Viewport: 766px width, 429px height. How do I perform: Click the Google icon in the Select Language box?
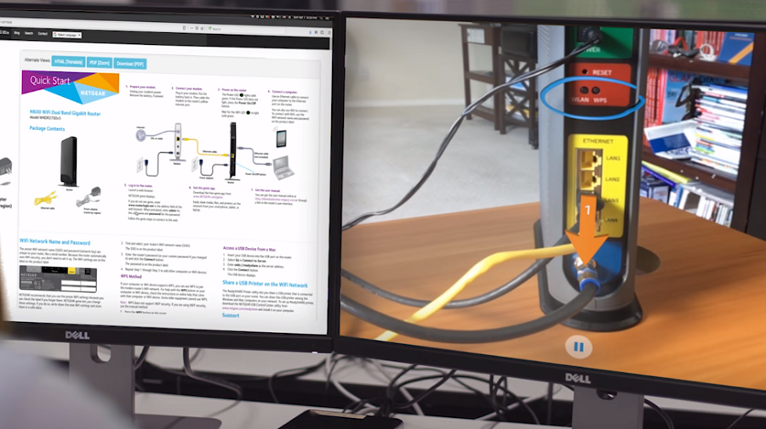[54, 35]
